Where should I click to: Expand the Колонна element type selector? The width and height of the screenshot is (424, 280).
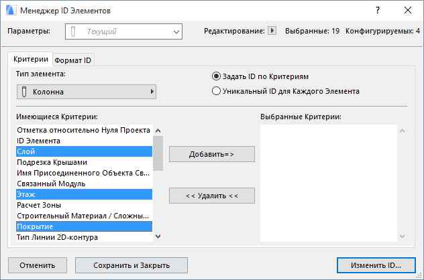(x=86, y=91)
